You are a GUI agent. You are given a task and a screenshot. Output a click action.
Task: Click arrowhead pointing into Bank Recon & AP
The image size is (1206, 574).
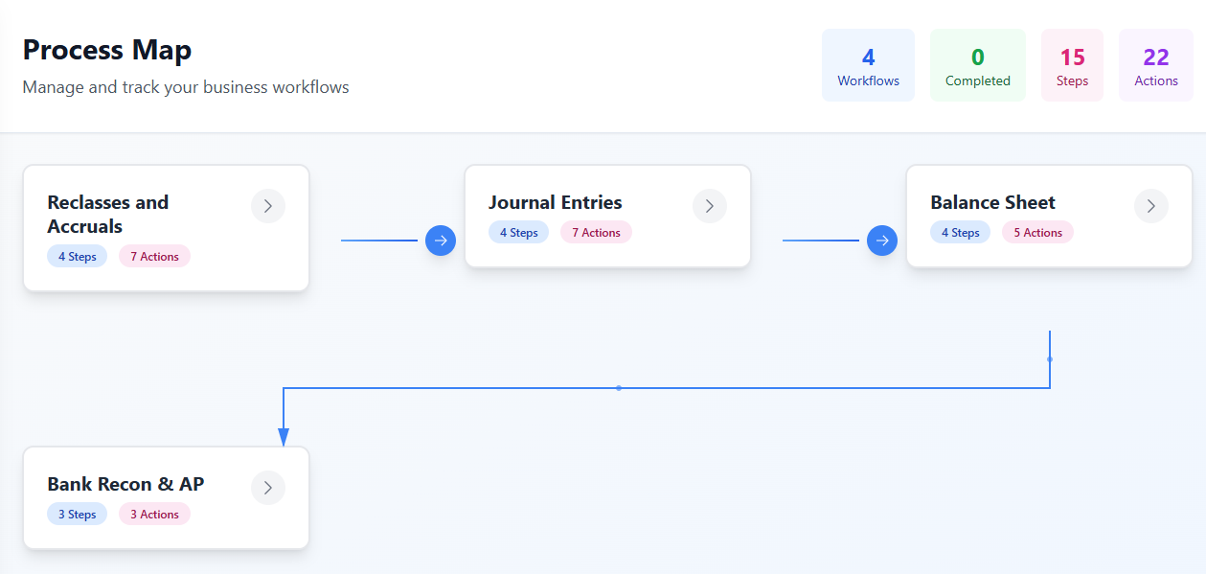pos(284,437)
